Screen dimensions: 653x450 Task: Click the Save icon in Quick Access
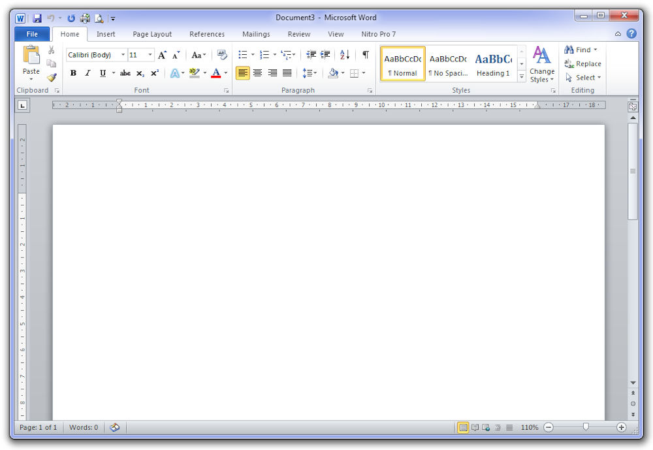(x=37, y=18)
